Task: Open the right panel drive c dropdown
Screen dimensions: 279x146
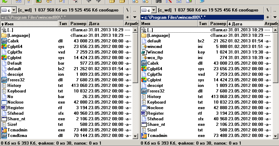Action: [154, 10]
